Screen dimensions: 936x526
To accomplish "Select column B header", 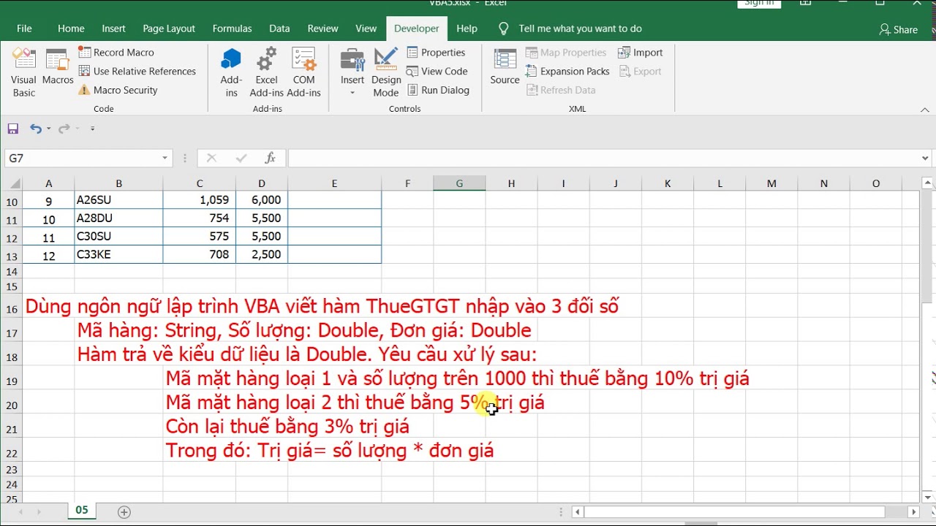I will tap(118, 183).
